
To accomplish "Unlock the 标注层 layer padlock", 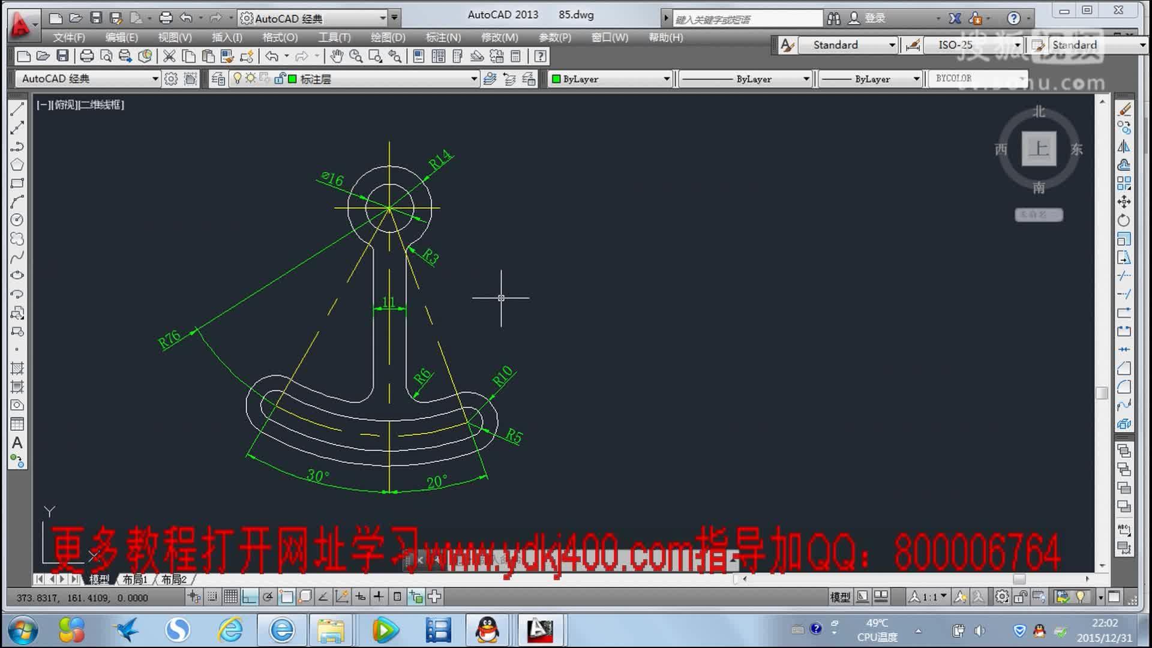I will coord(280,79).
